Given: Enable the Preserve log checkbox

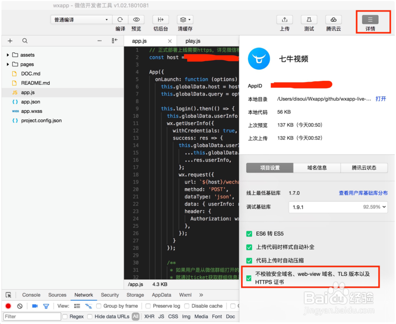Looking at the screenshot, I should (x=148, y=306).
